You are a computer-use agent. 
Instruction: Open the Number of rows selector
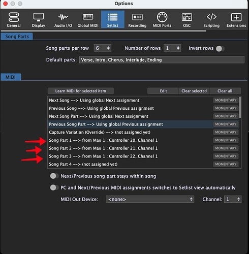pyautogui.click(x=172, y=48)
